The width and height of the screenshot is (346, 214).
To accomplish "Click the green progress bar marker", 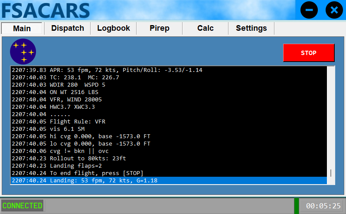I will tap(297, 206).
